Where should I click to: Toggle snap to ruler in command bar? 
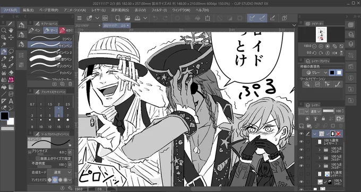(x=252, y=18)
